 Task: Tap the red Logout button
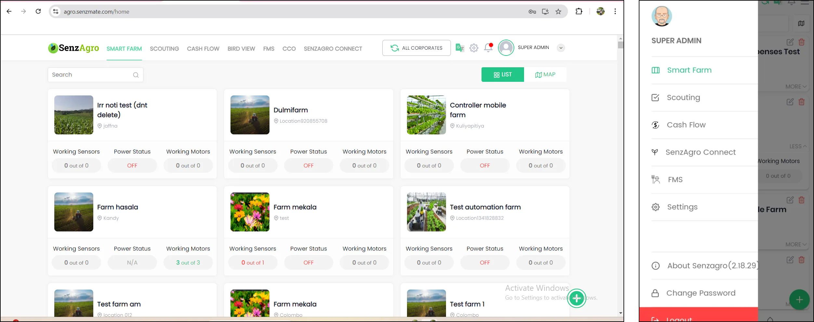699,314
